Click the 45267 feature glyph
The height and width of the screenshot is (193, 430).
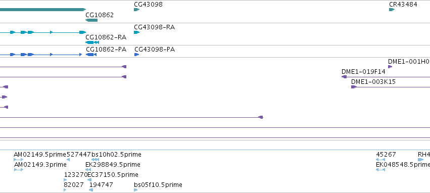click(380, 160)
